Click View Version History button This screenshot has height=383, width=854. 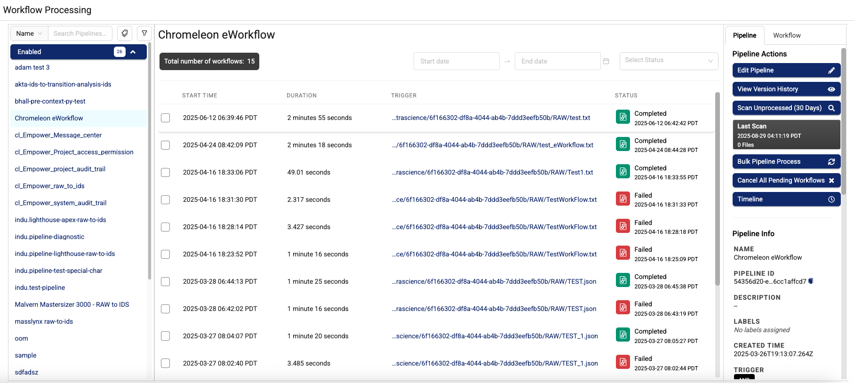click(x=786, y=89)
